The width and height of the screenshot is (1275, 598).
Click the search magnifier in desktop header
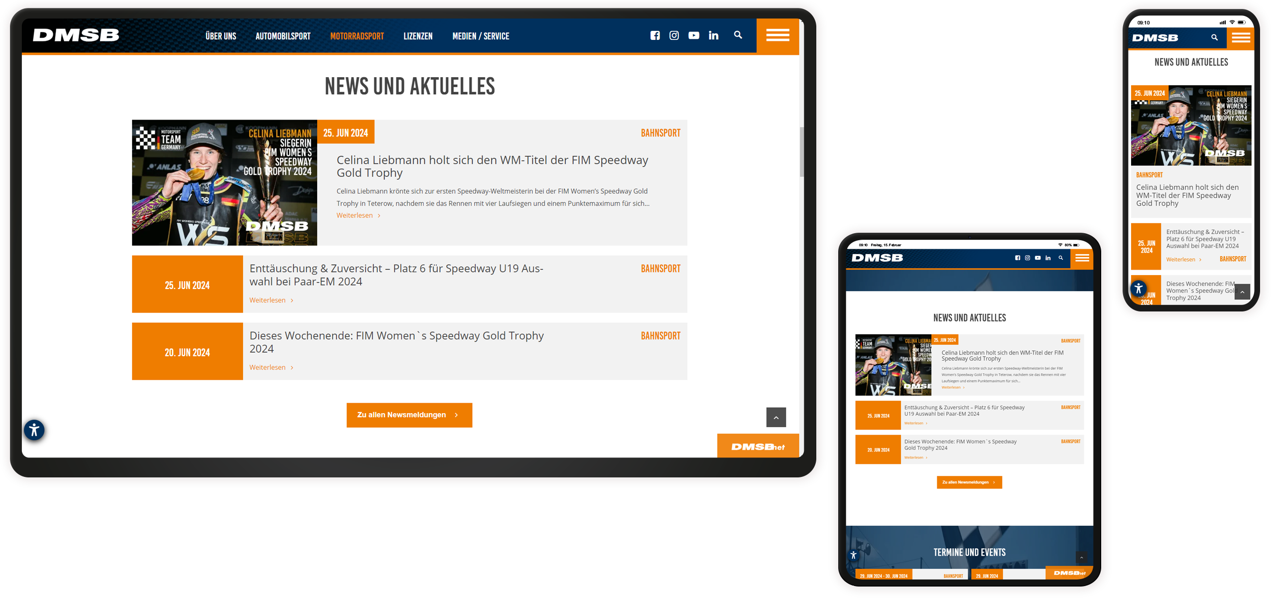pyautogui.click(x=738, y=35)
